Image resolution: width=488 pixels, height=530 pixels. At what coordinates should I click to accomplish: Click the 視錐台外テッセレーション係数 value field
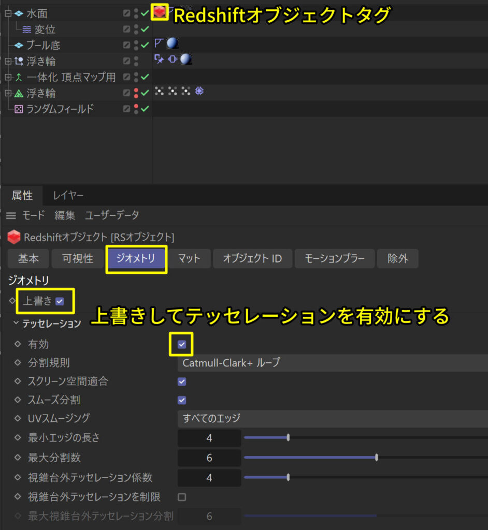(x=209, y=478)
